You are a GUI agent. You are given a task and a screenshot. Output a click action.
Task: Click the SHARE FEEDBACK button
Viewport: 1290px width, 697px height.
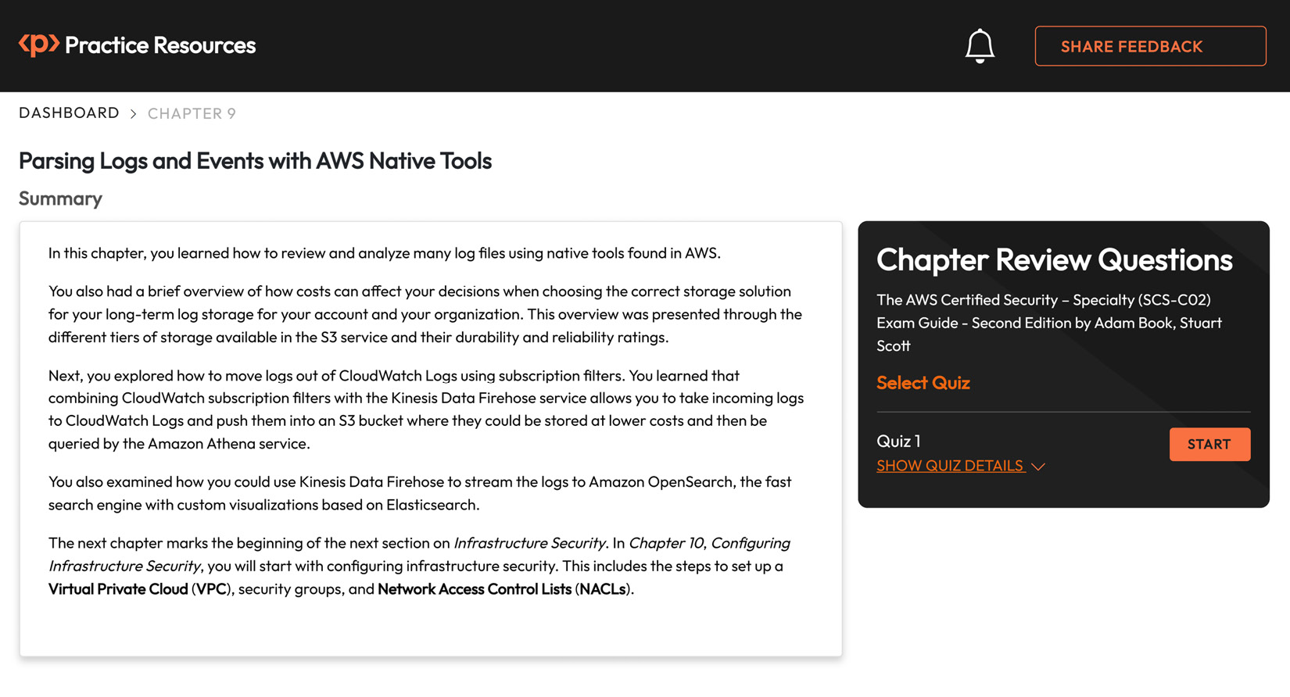tap(1150, 46)
